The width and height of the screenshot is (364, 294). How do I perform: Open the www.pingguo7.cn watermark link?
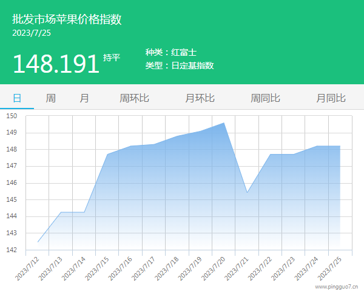[x=337, y=286]
